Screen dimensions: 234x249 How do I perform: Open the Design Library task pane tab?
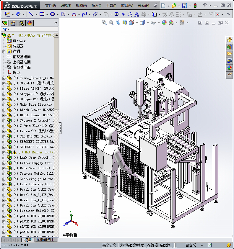pos(229,47)
